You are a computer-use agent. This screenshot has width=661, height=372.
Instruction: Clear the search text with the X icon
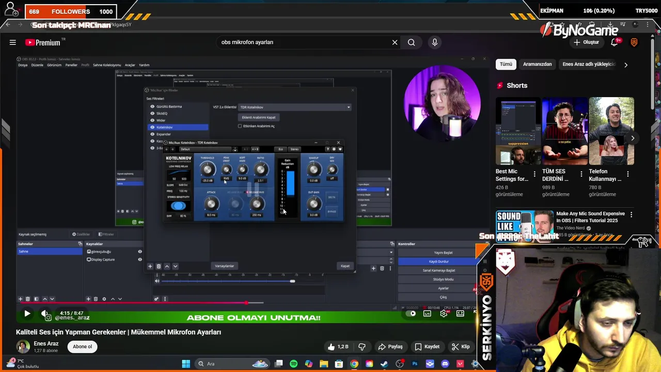[x=395, y=42]
